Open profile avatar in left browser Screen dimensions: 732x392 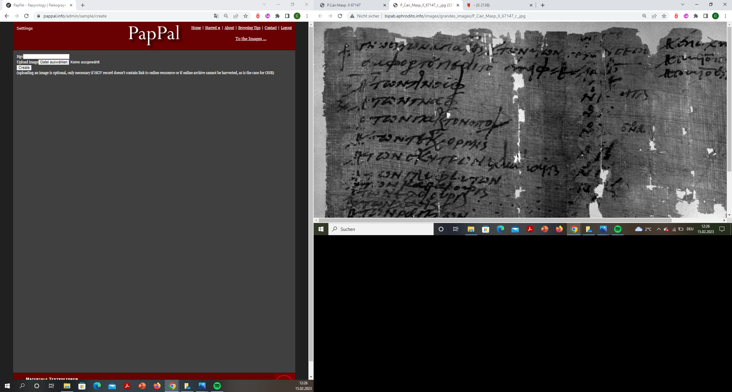[297, 16]
